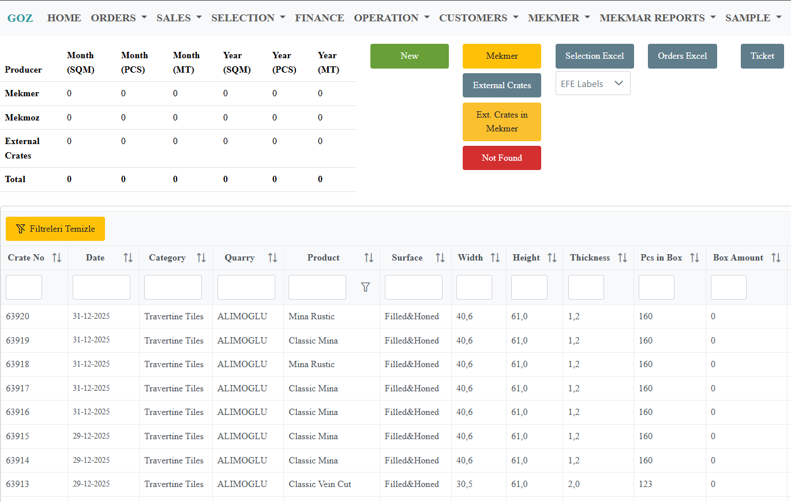This screenshot has width=791, height=502.
Task: Sort by Surface column arrows icon
Action: tap(440, 258)
